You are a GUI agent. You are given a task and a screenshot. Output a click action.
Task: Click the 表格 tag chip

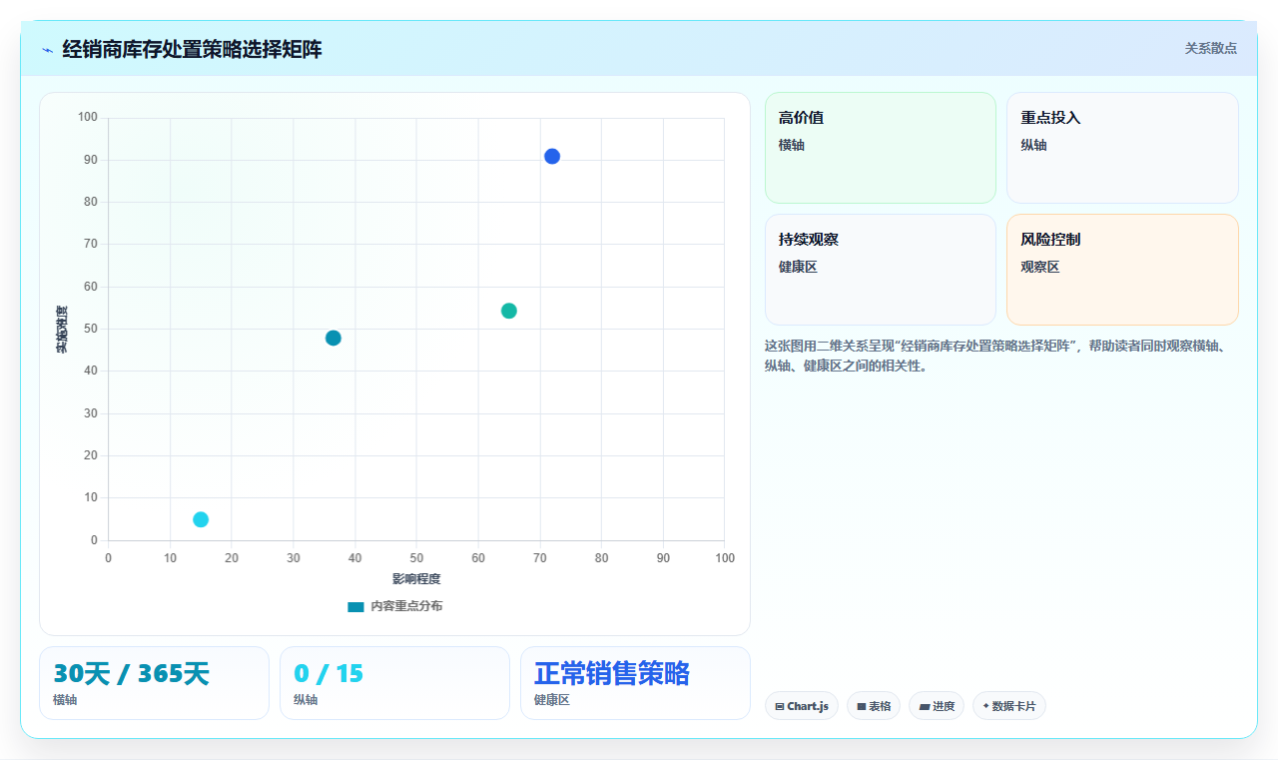coord(874,706)
